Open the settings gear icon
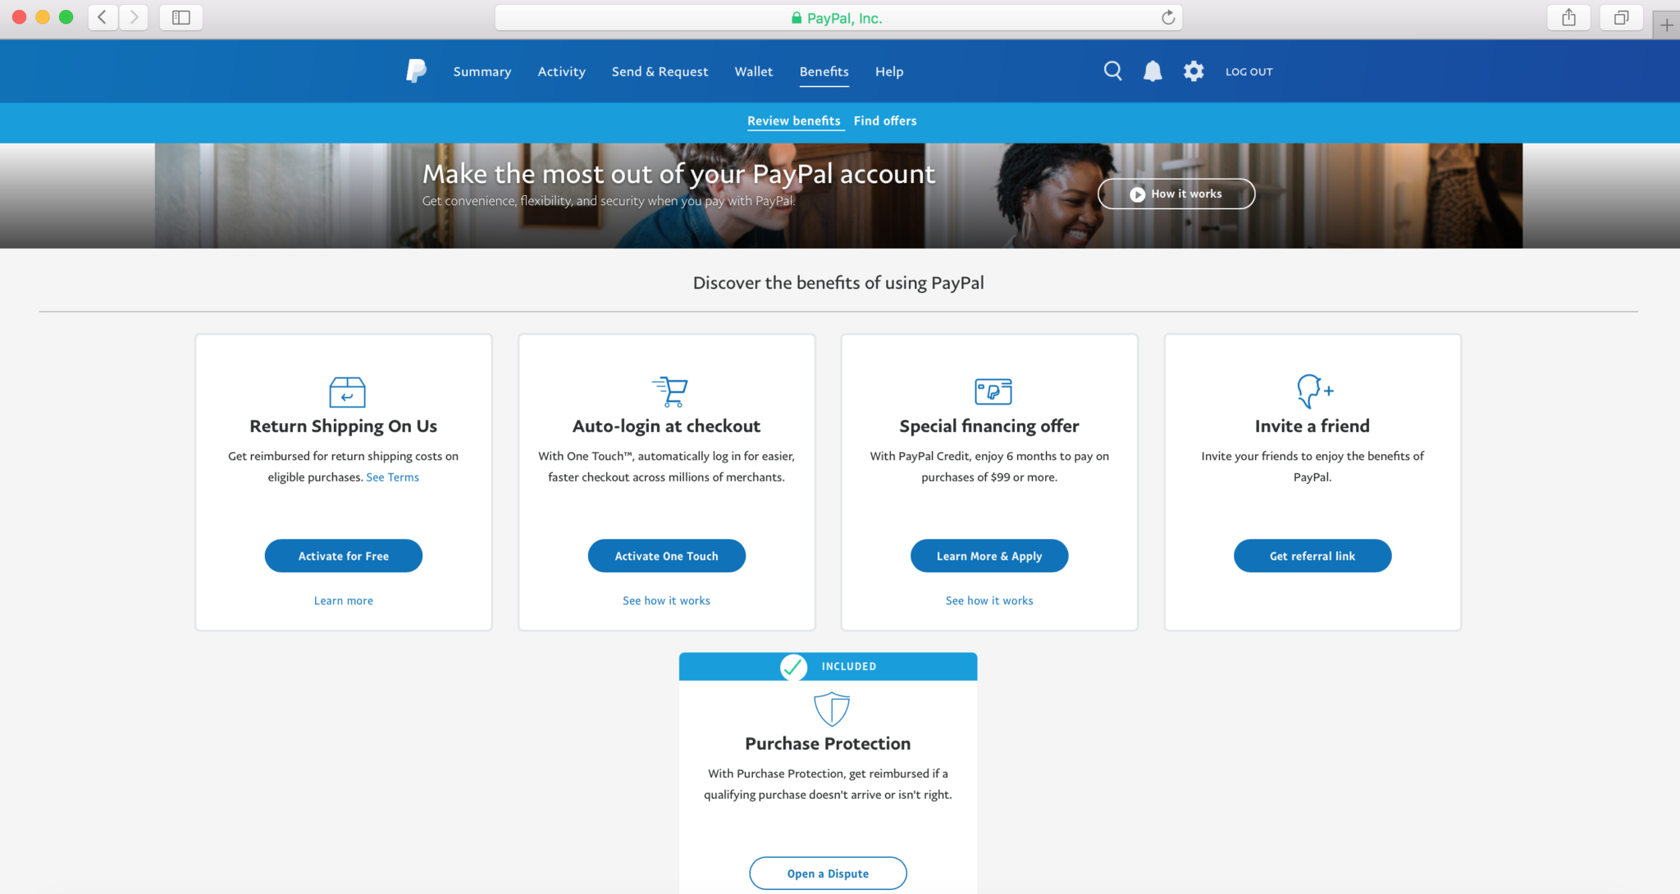This screenshot has height=894, width=1680. (x=1194, y=71)
